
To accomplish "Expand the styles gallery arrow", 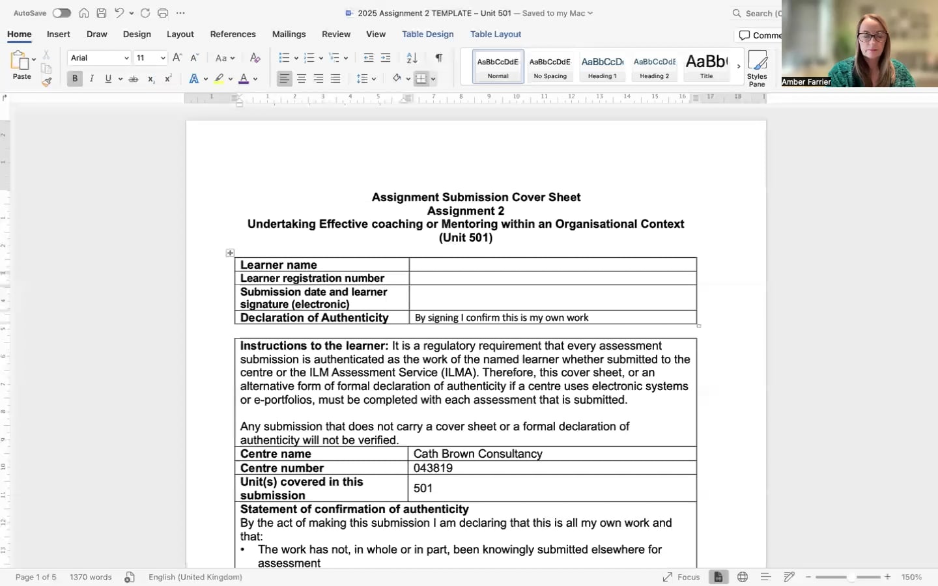I will point(739,66).
